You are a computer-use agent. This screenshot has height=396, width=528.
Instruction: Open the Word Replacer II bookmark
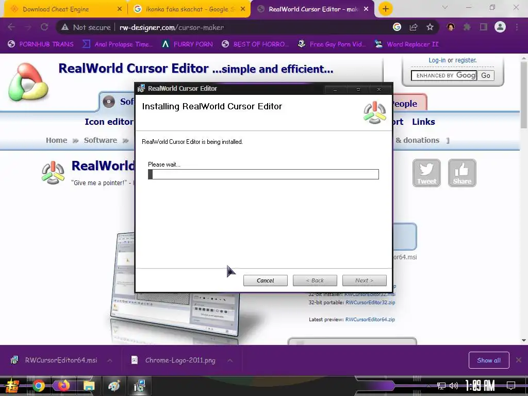pyautogui.click(x=407, y=44)
